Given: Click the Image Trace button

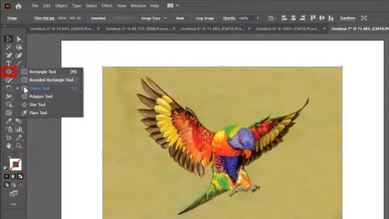Looking at the screenshot, I should 151,18.
